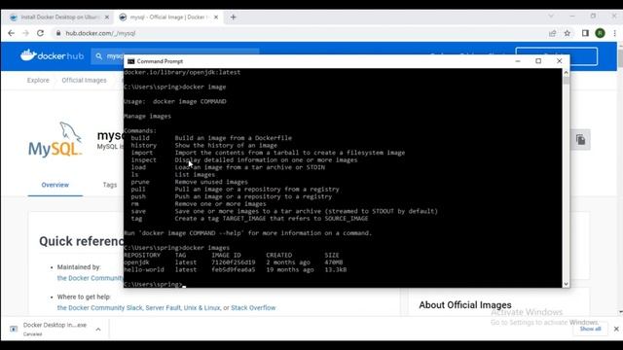623x350 pixels.
Task: Open the Server Fault link
Action: coord(163,308)
